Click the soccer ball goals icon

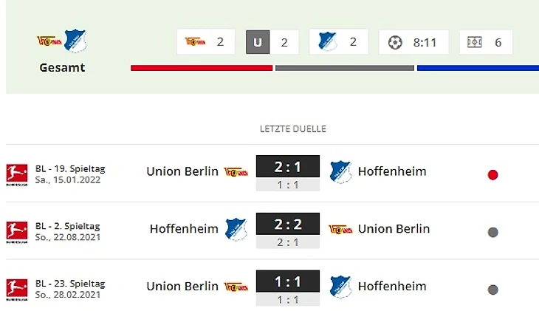click(396, 42)
